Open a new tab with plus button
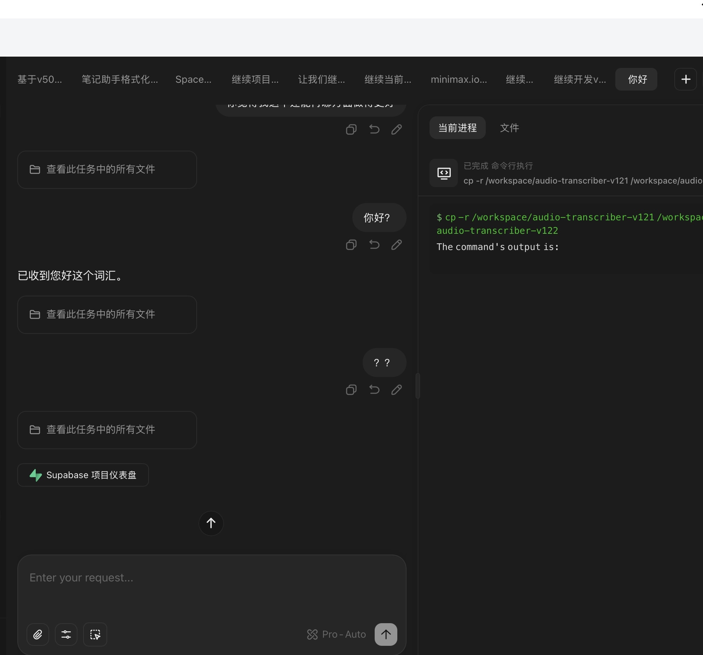703x655 pixels. click(685, 79)
